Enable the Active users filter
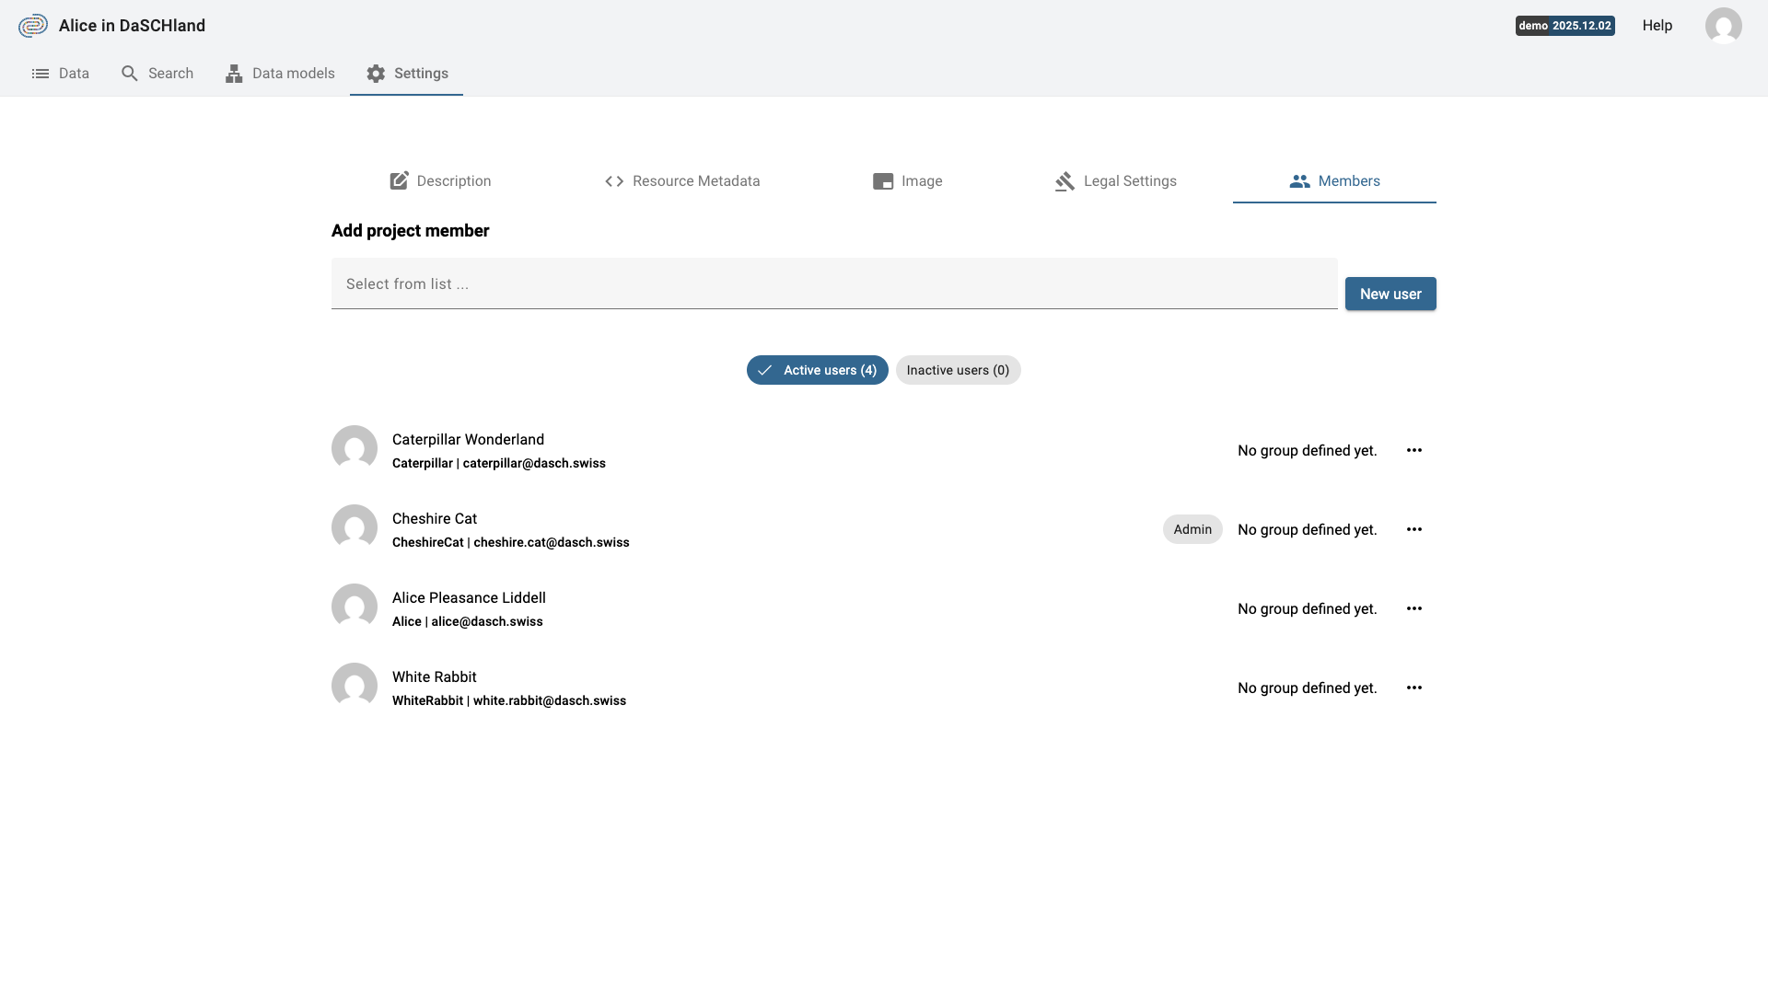This screenshot has width=1768, height=994. (x=817, y=370)
